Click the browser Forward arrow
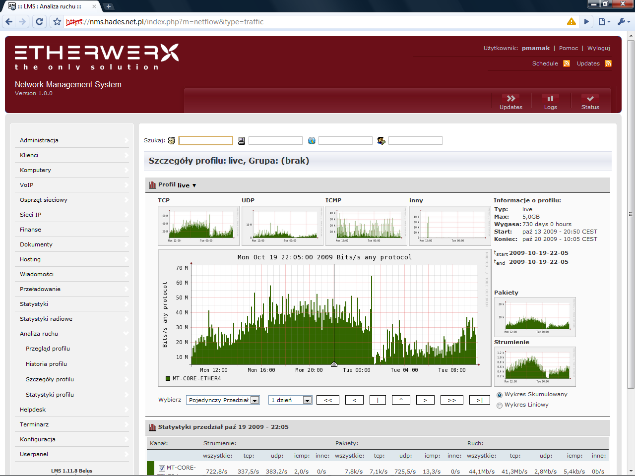Viewport: 635px width, 476px height. pos(22,21)
